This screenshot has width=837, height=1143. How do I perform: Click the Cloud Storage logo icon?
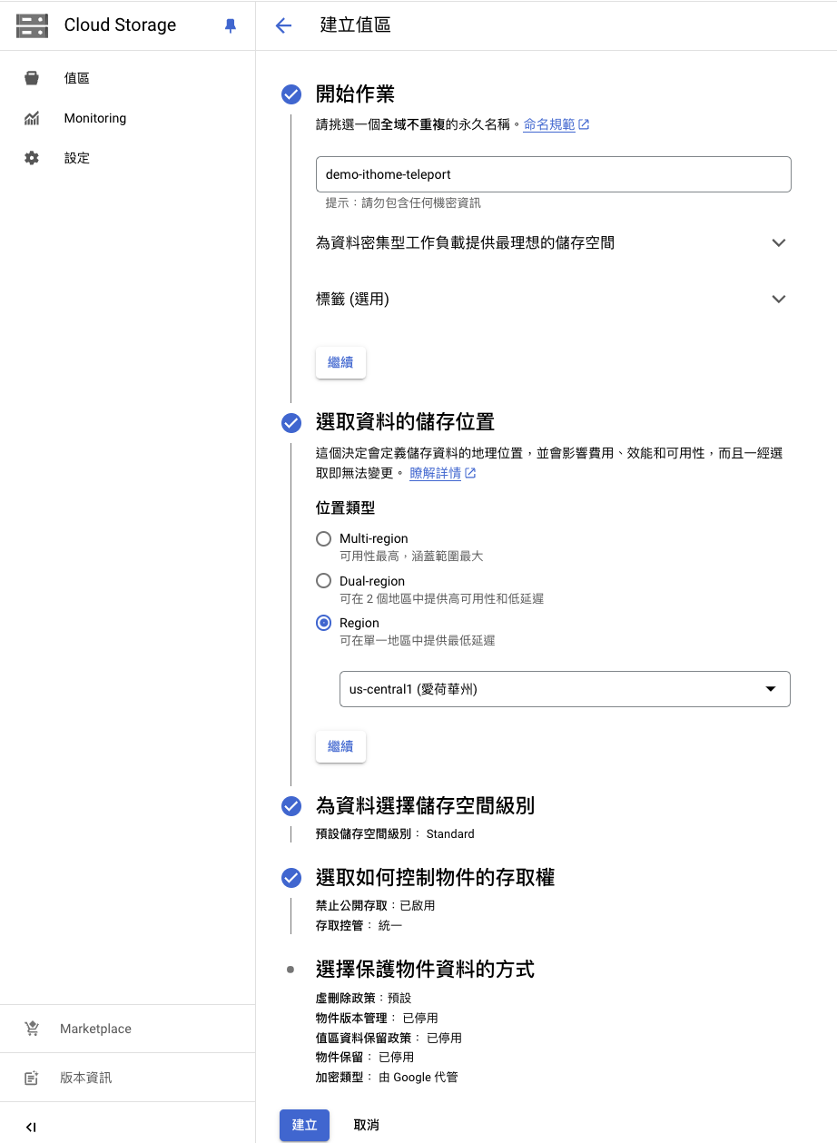point(32,25)
